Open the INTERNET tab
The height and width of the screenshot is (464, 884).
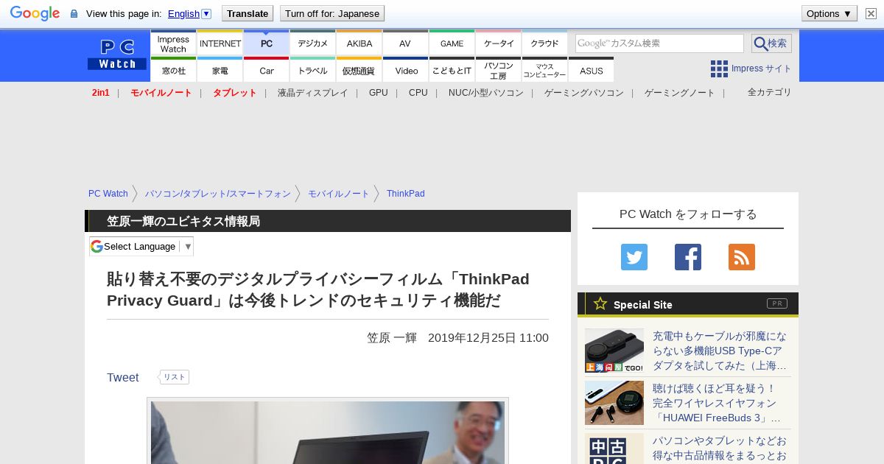[x=220, y=43]
